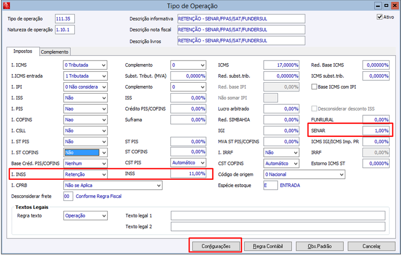Click the Lucro arbitrado field
This screenshot has height=255, width=401.
[x=281, y=109]
